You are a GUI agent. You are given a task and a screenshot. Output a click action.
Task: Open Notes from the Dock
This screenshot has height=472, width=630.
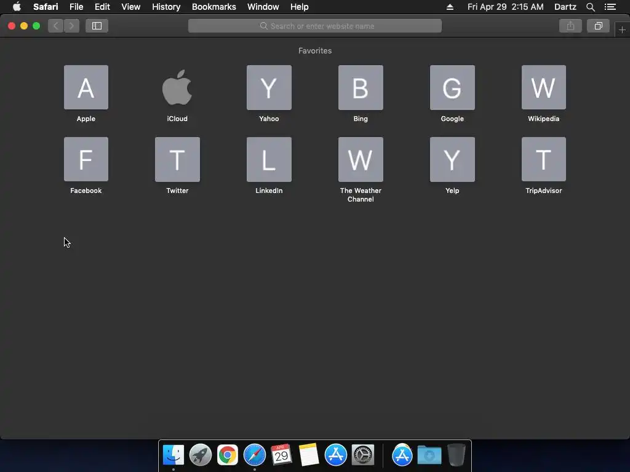click(x=309, y=455)
